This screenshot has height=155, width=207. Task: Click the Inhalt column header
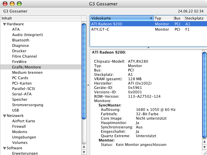(41, 18)
